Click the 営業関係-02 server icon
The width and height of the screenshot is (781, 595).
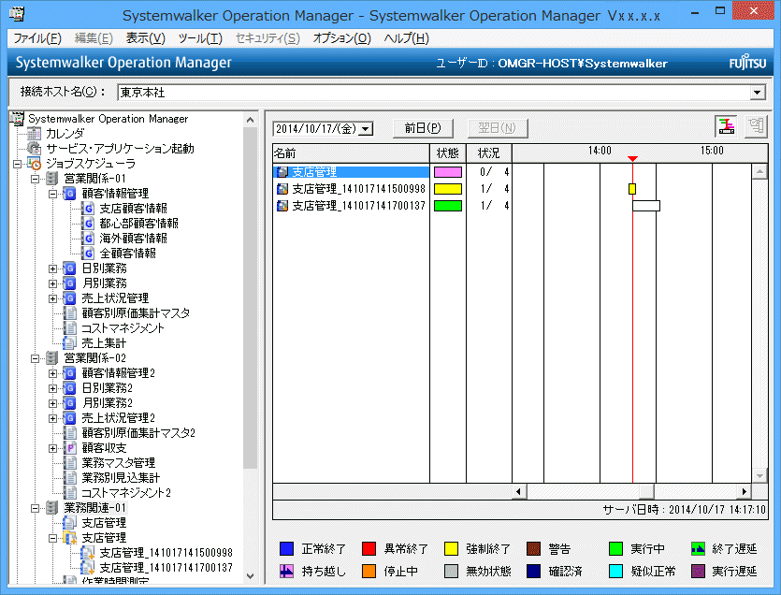(x=51, y=357)
